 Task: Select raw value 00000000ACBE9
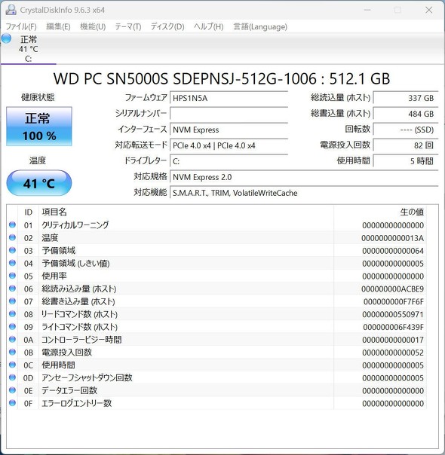point(392,289)
